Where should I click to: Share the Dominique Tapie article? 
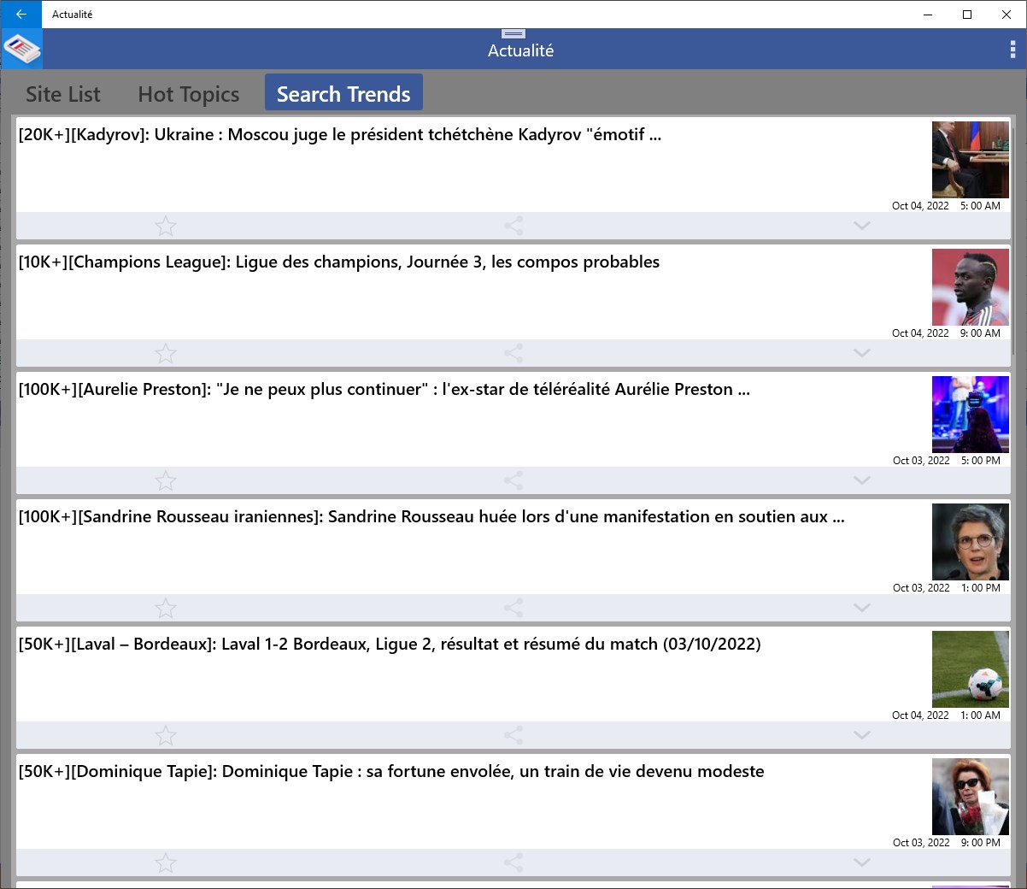513,863
